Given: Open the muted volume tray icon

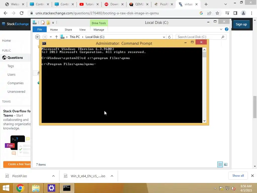Looking at the screenshot, I should [x=233, y=188].
